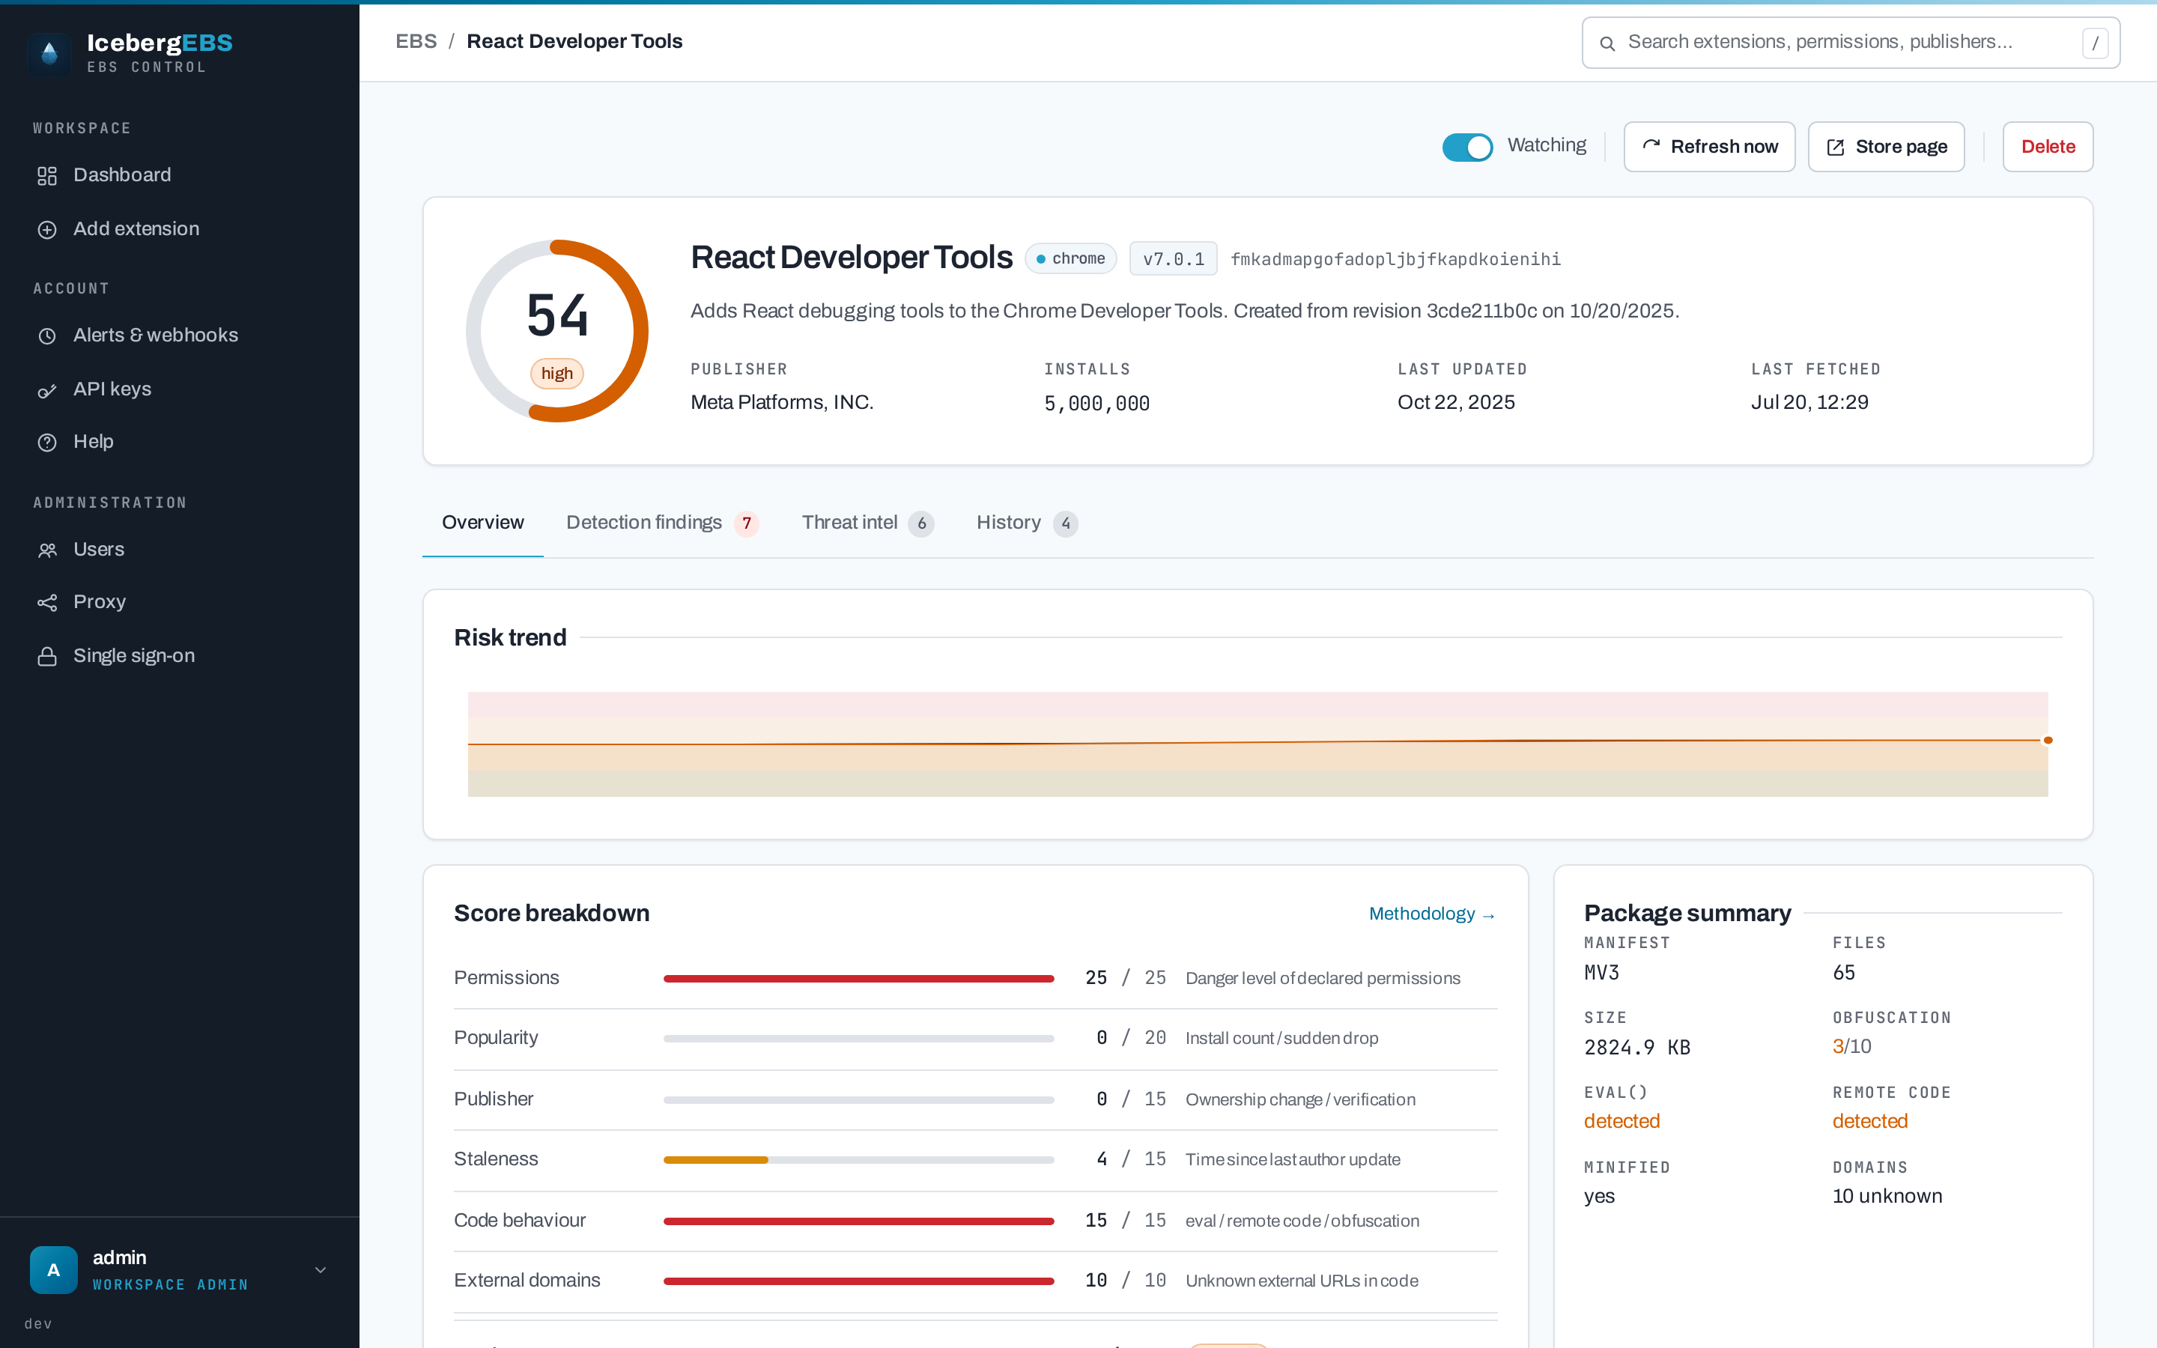
Task: Click the refresh arrow icon
Action: click(x=1651, y=146)
